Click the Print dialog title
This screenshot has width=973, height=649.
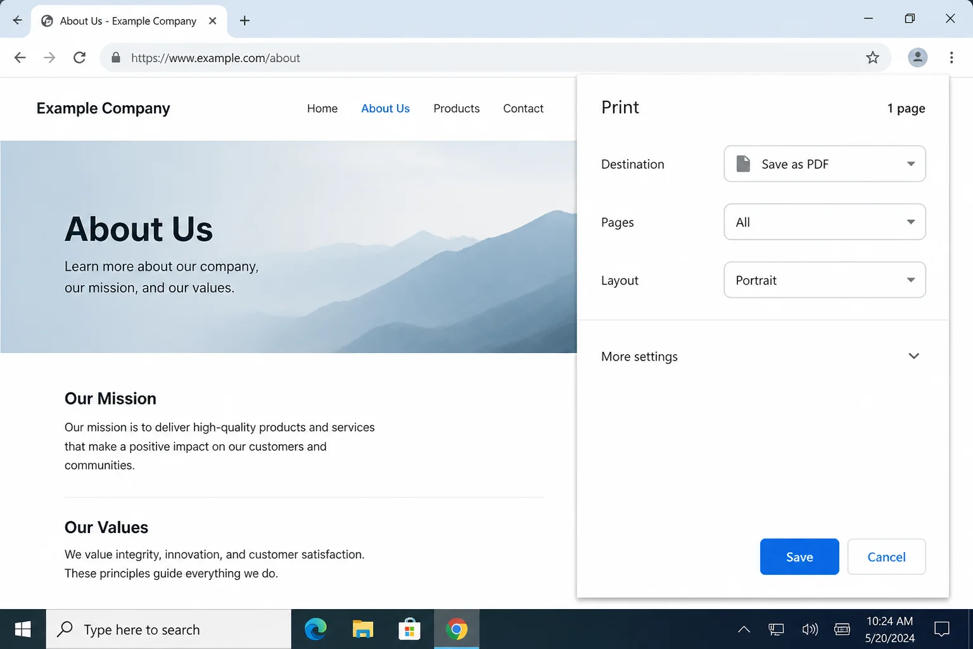620,107
